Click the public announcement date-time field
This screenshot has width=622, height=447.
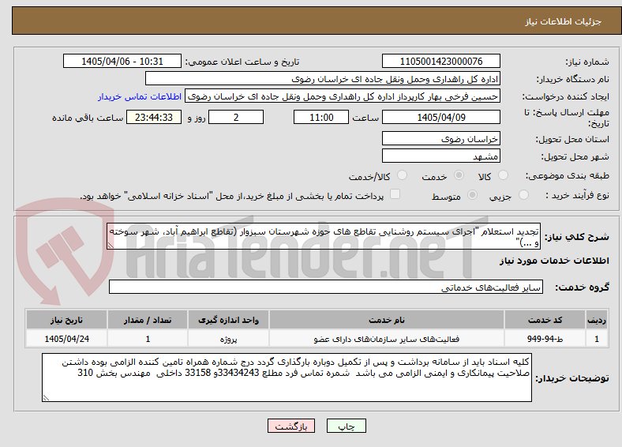pos(122,61)
